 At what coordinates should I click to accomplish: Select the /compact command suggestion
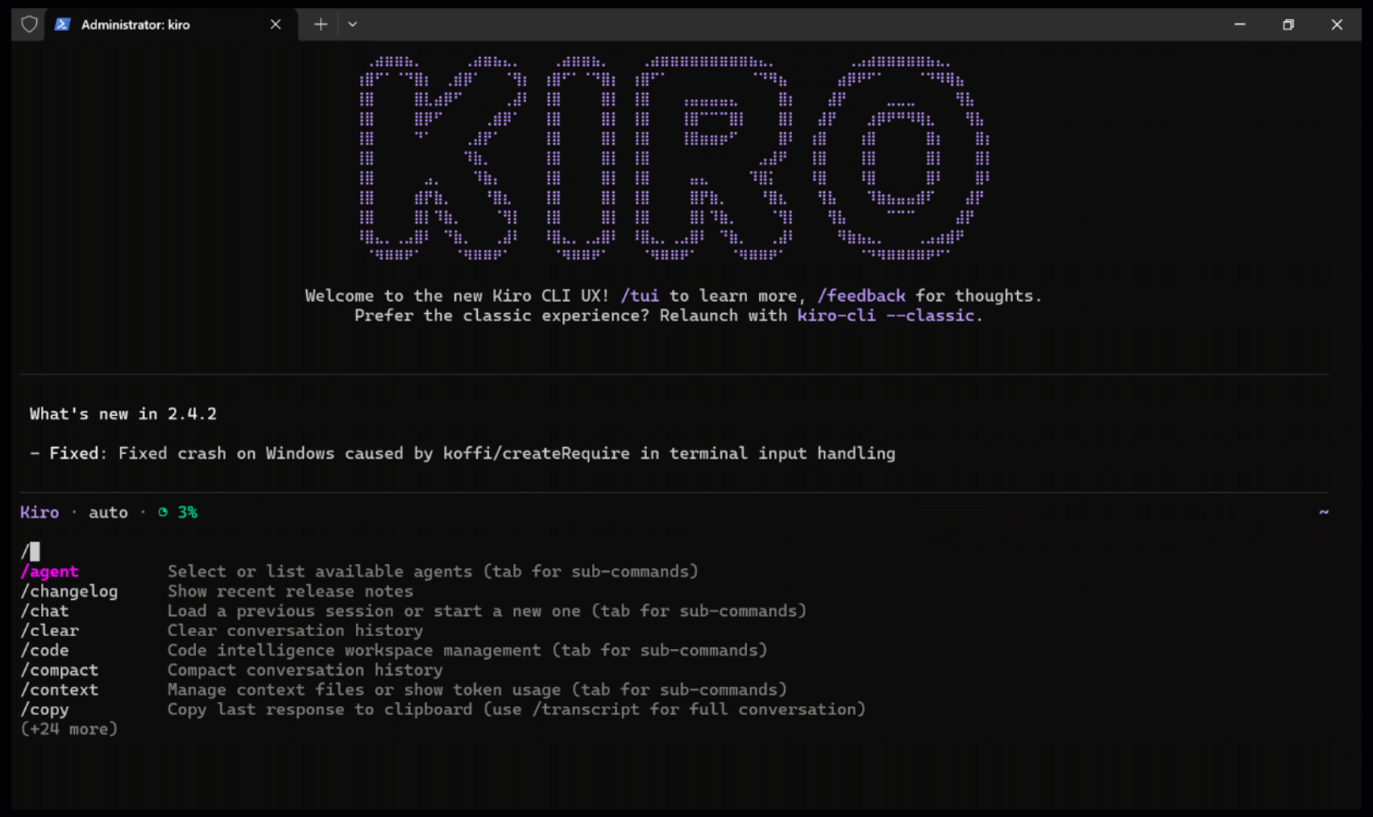pyautogui.click(x=59, y=670)
